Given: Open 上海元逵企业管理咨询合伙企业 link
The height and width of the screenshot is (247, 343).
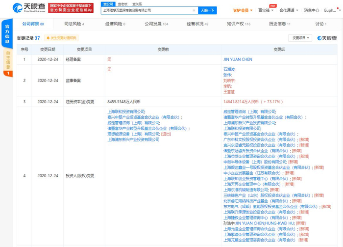Looking at the screenshot, I should pos(259,229).
